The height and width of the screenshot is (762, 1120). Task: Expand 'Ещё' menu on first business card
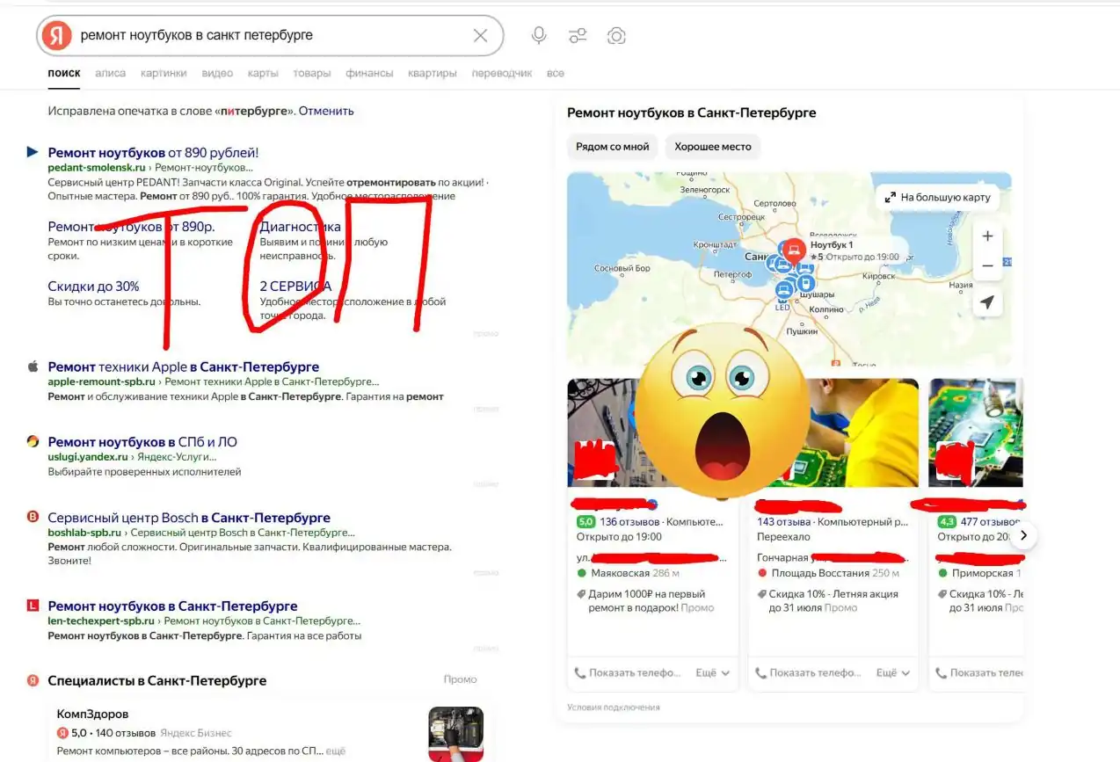713,673
